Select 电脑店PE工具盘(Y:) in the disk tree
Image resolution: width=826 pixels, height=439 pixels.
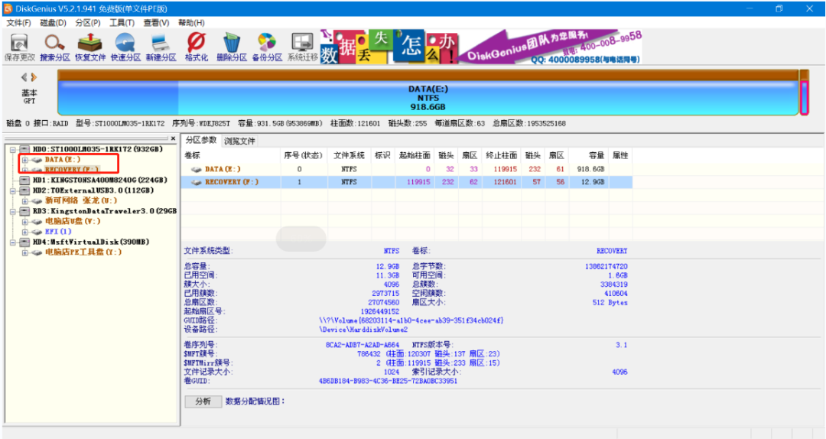[83, 252]
